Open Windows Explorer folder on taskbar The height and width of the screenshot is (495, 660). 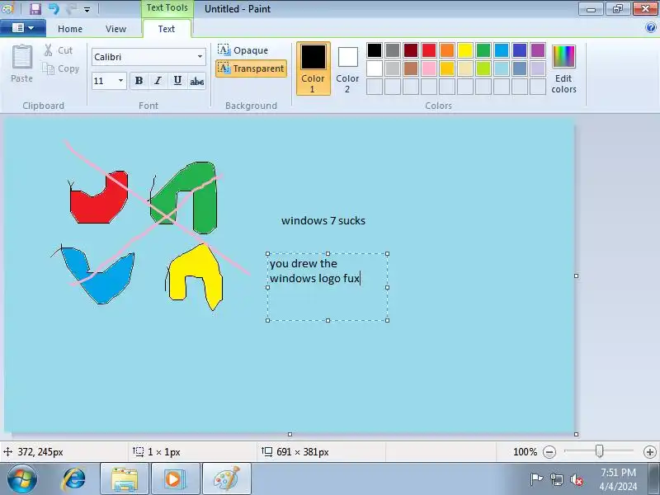click(x=125, y=479)
